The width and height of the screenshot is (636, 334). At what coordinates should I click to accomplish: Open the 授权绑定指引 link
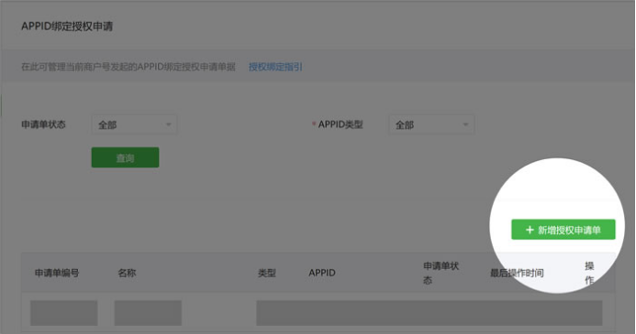point(275,67)
